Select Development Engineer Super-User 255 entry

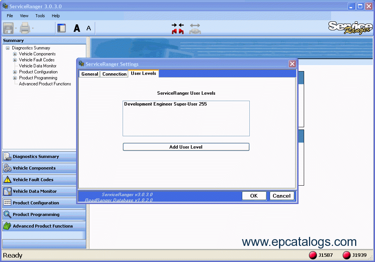click(x=165, y=104)
